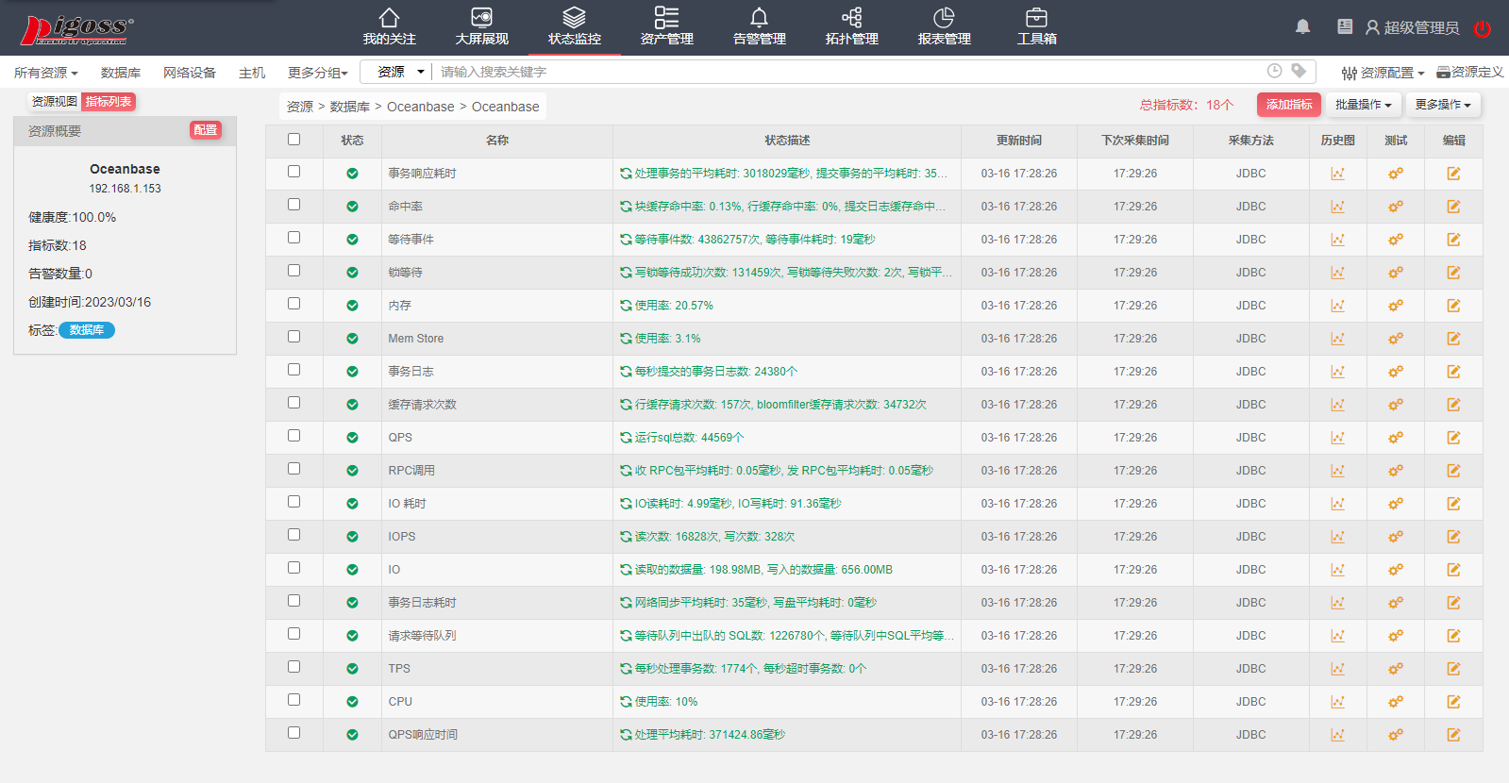Click 使用率: 10% status text
This screenshot has height=783, width=1509.
click(666, 702)
